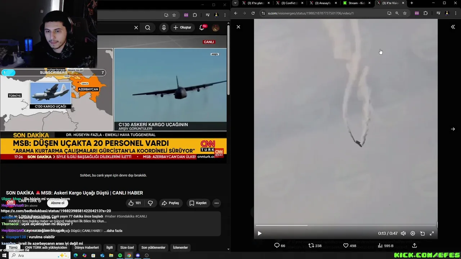View post analytics showing 595 B
The image size is (461, 259).
385,246
